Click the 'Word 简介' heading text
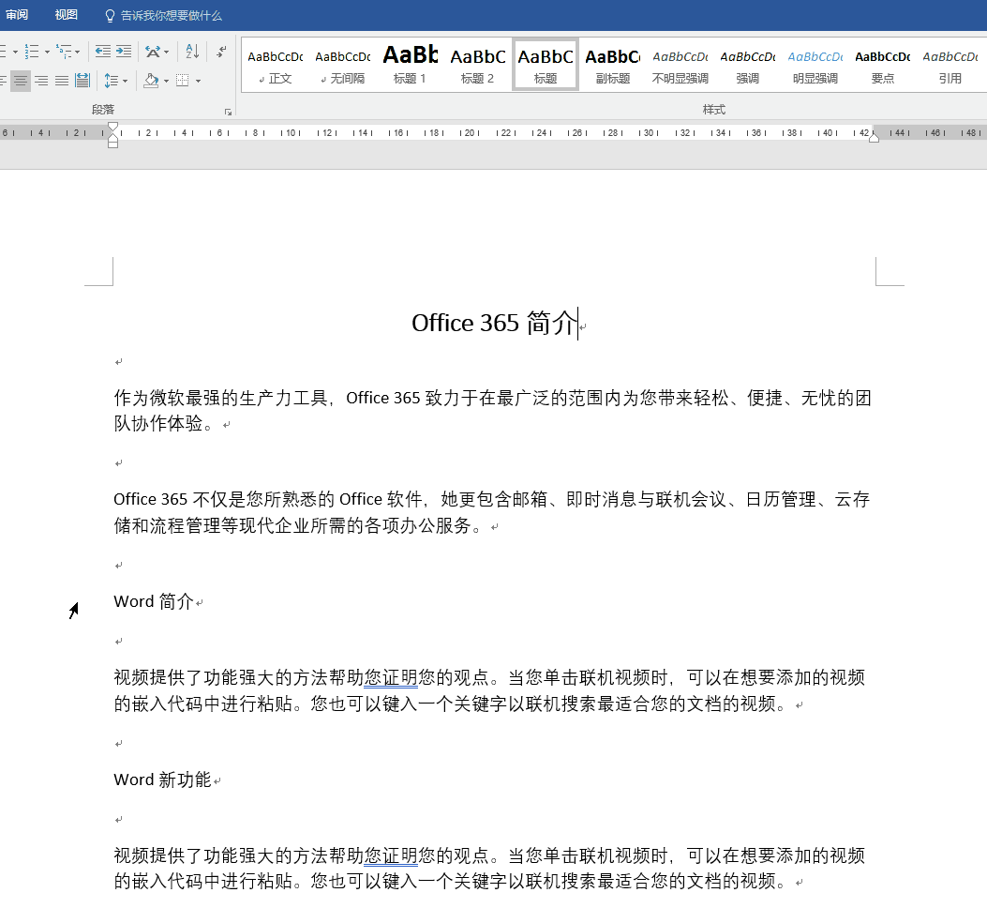 coord(154,602)
